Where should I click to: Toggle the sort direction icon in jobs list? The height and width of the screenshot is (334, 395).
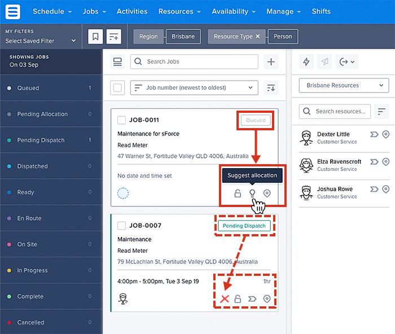click(x=271, y=87)
